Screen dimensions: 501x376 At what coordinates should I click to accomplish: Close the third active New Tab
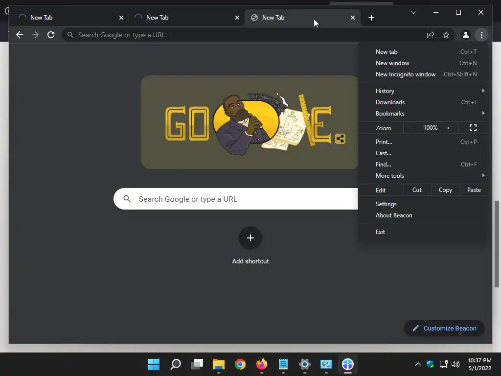(352, 18)
